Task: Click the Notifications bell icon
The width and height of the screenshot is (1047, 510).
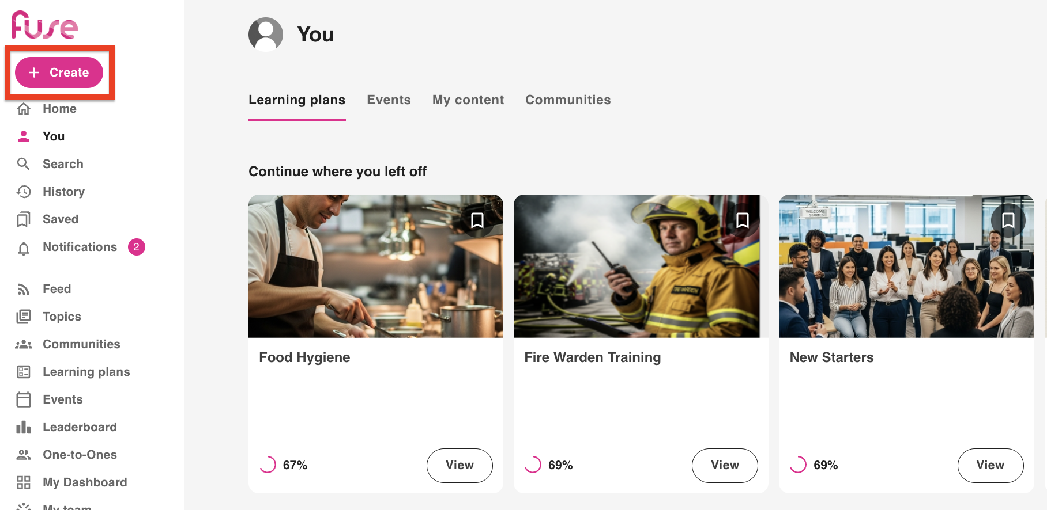Action: point(24,248)
